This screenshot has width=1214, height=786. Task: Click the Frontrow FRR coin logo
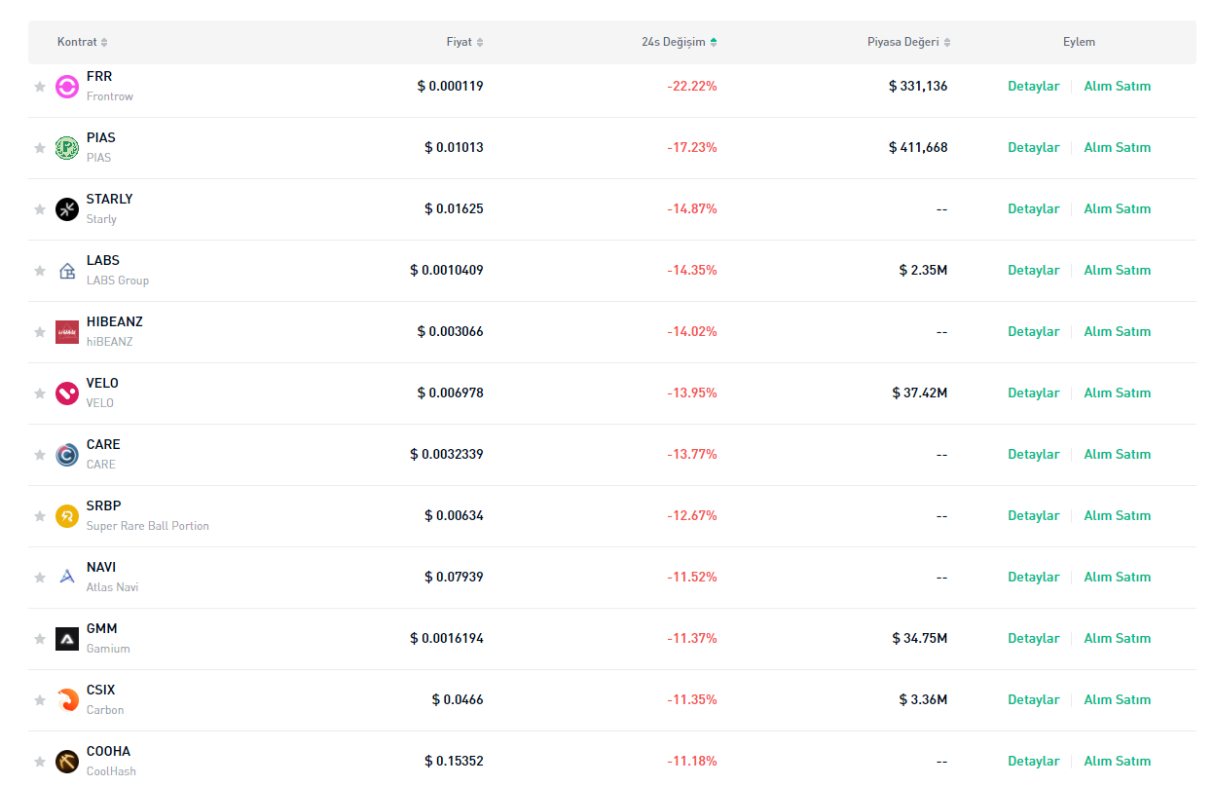point(67,87)
